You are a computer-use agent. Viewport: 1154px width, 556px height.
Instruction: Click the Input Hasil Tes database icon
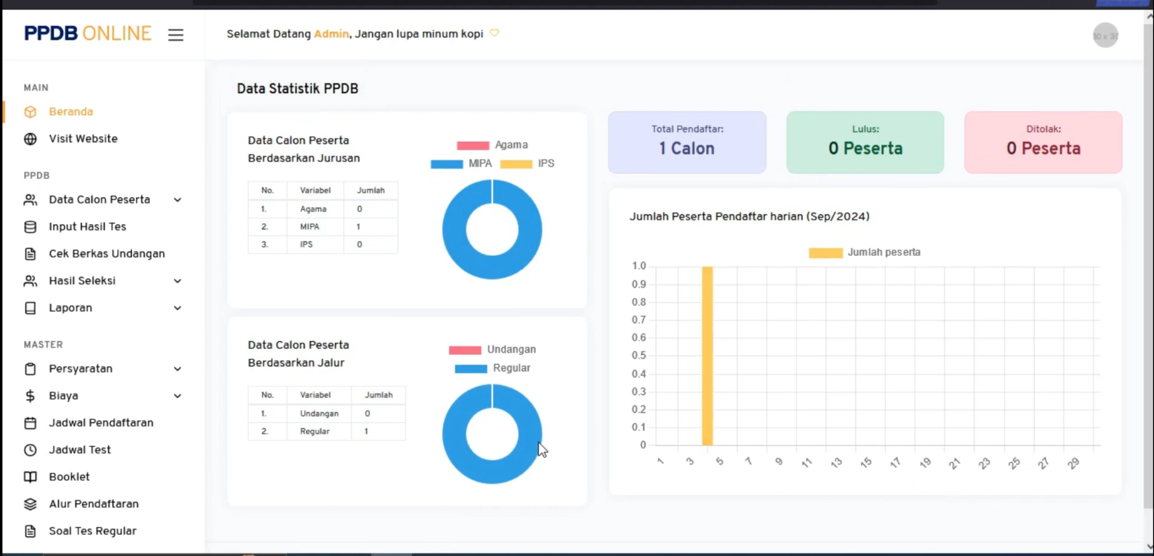click(x=30, y=227)
